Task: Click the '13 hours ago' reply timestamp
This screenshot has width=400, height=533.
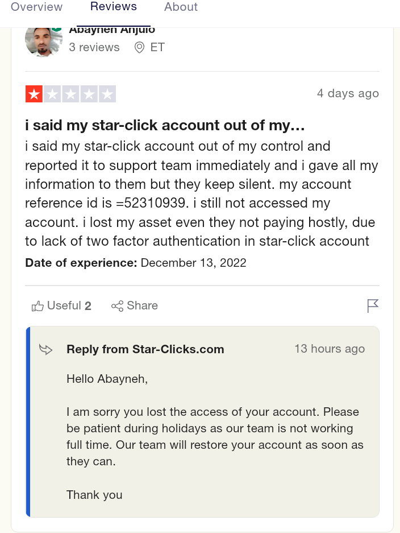Action: pyautogui.click(x=330, y=349)
